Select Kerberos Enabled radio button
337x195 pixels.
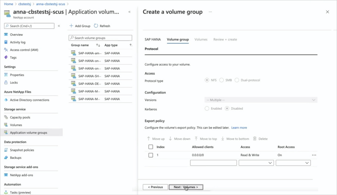207,109
